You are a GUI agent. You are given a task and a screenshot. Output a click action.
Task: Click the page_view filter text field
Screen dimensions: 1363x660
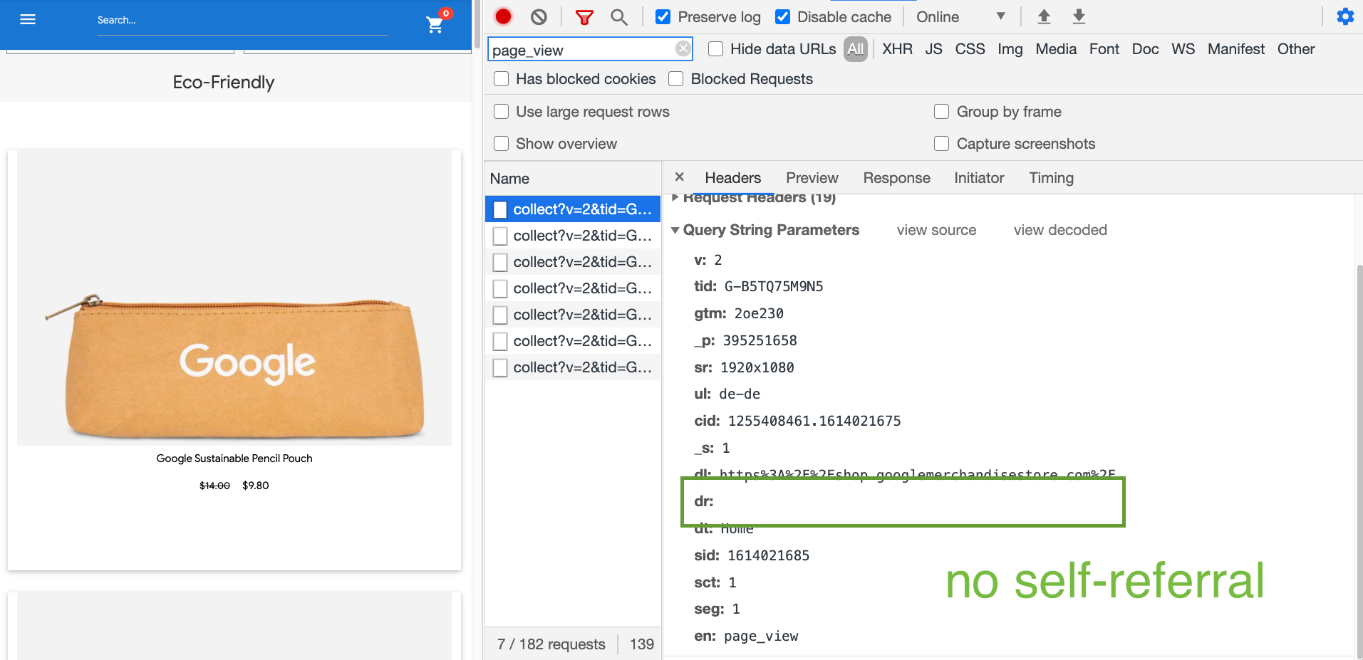[581, 50]
